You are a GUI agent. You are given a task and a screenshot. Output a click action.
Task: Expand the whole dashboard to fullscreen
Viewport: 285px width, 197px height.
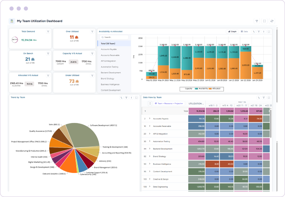[x=264, y=21]
